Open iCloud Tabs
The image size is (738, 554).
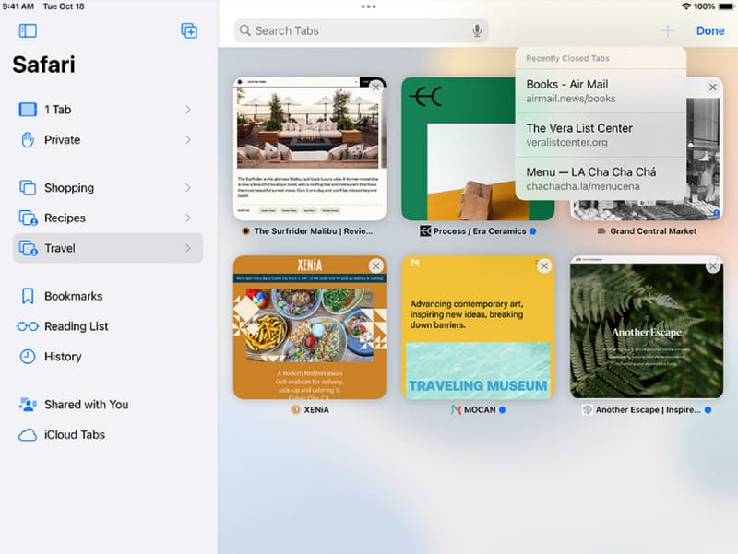[108, 434]
